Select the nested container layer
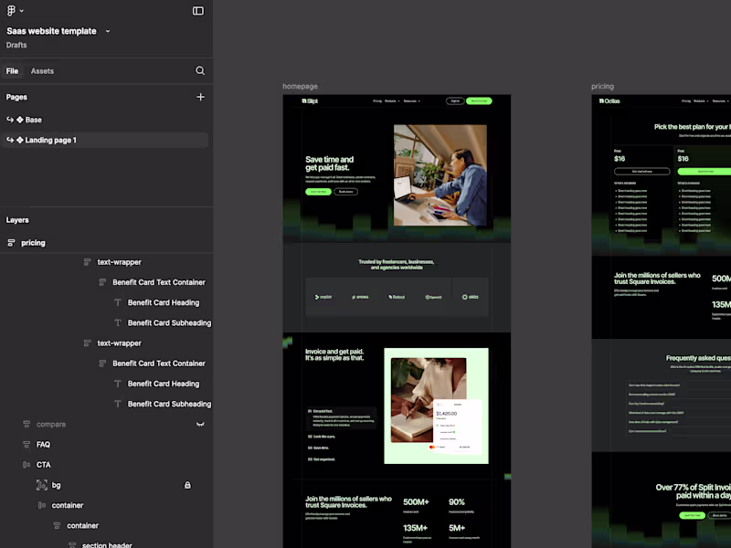Viewport: 731px width, 548px height. click(x=82, y=526)
